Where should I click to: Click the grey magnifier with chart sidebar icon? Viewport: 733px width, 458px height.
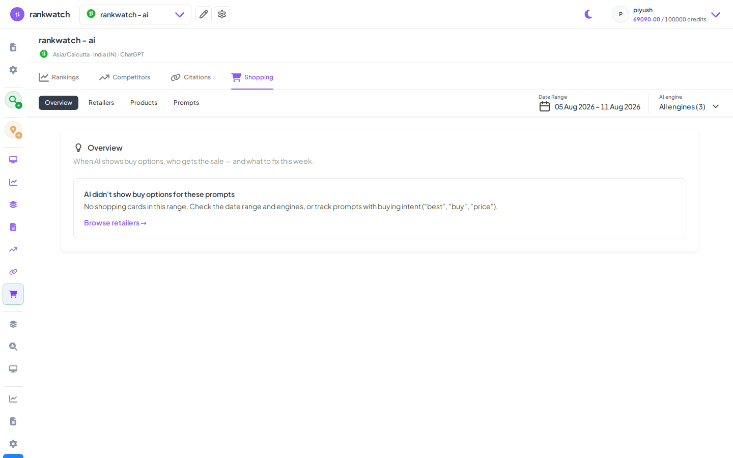(x=13, y=347)
